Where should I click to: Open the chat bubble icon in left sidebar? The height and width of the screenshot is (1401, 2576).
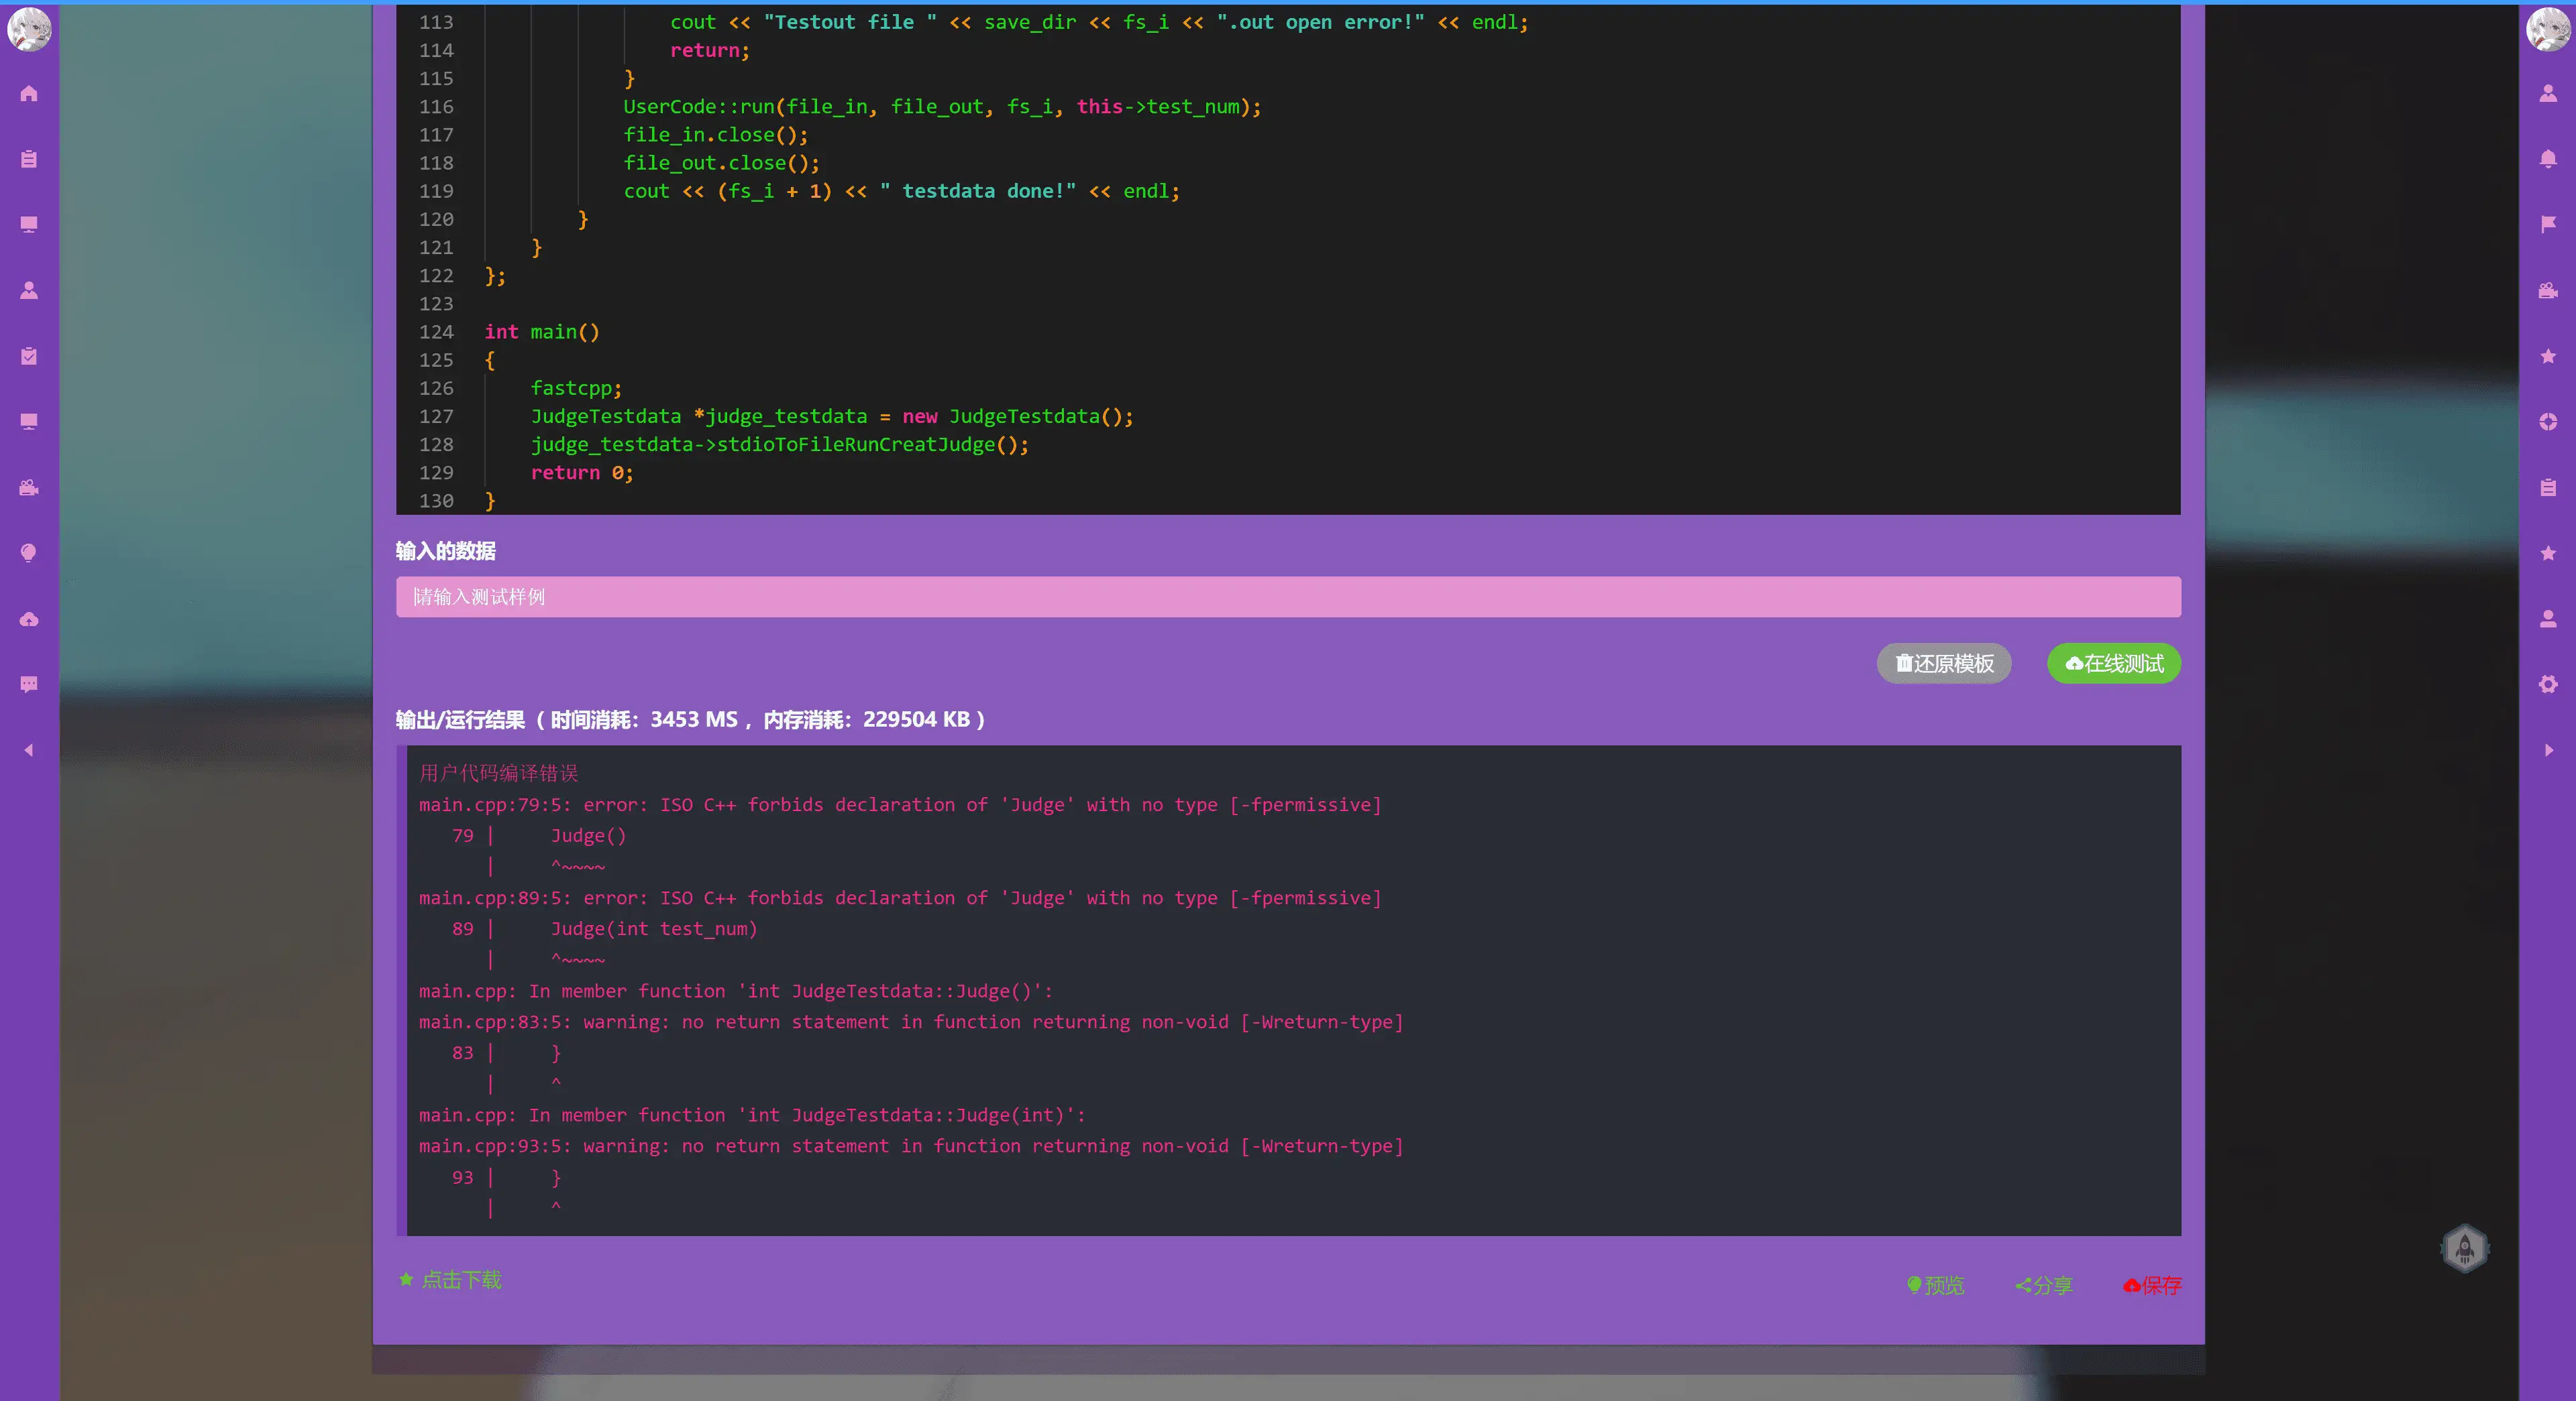pyautogui.click(x=29, y=684)
